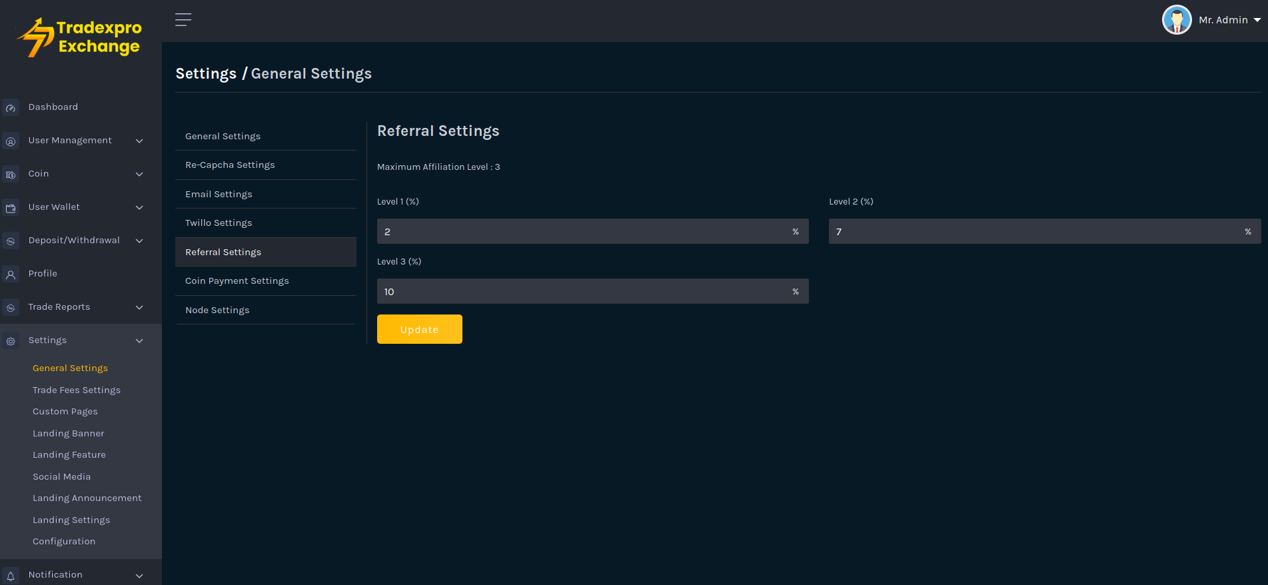
Task: Expand the Deposit/Withdrawal chevron
Action: pos(139,241)
